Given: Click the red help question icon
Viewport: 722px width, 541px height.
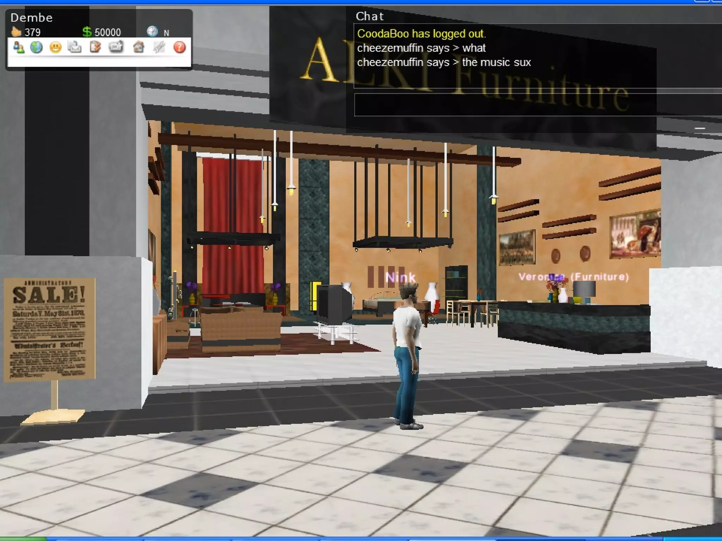Looking at the screenshot, I should [179, 47].
